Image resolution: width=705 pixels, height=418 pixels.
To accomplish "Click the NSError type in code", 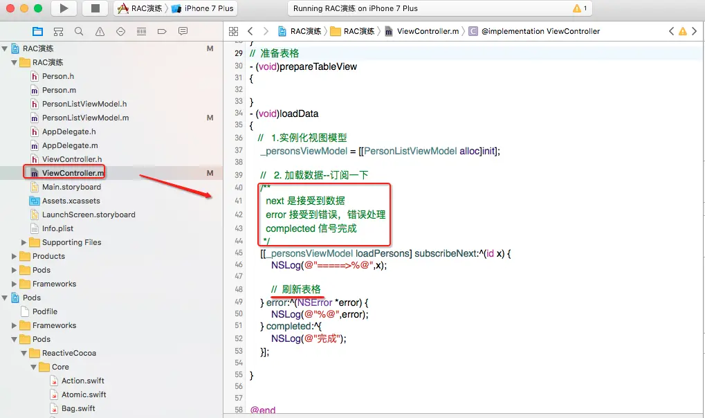I will click(x=314, y=303).
